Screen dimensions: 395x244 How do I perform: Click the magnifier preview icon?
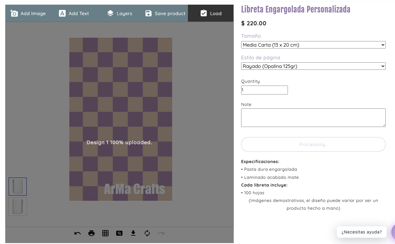119,233
